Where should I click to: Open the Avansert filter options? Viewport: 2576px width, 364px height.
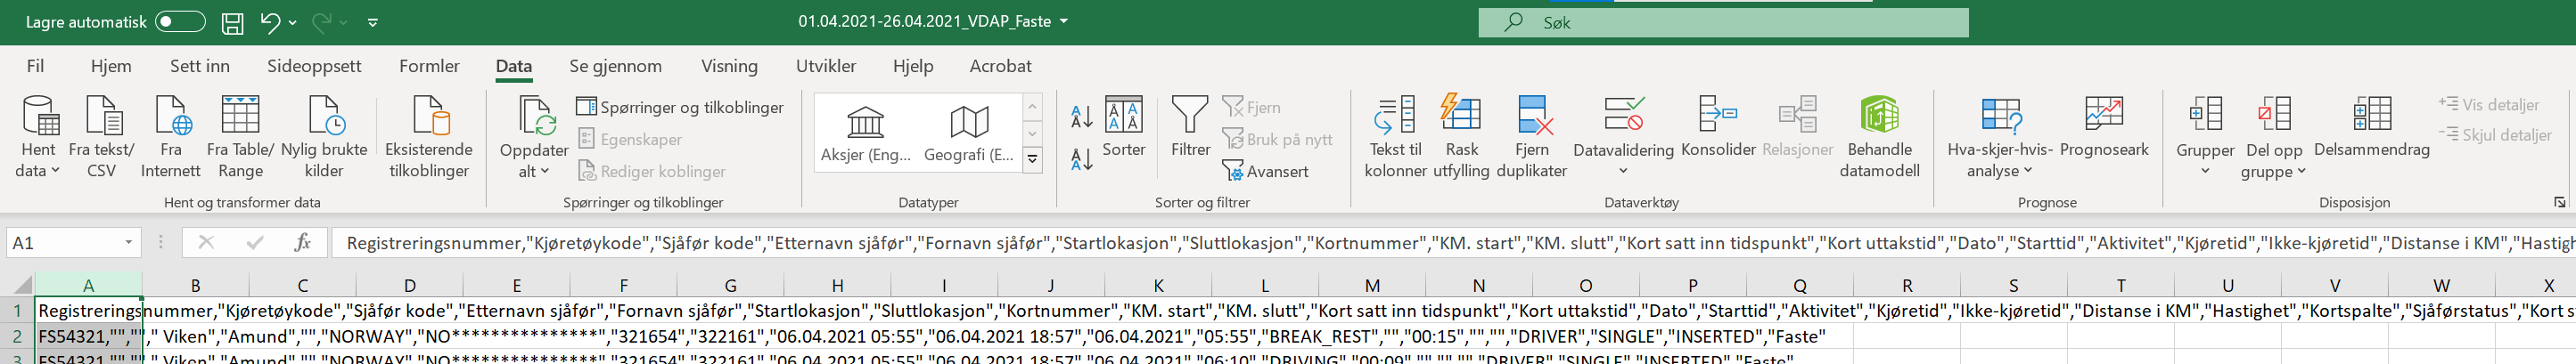click(1265, 171)
